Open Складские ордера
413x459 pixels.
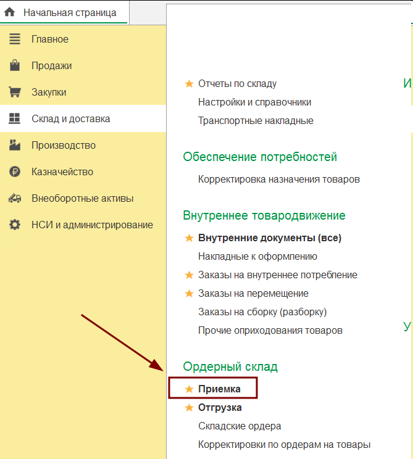(240, 426)
